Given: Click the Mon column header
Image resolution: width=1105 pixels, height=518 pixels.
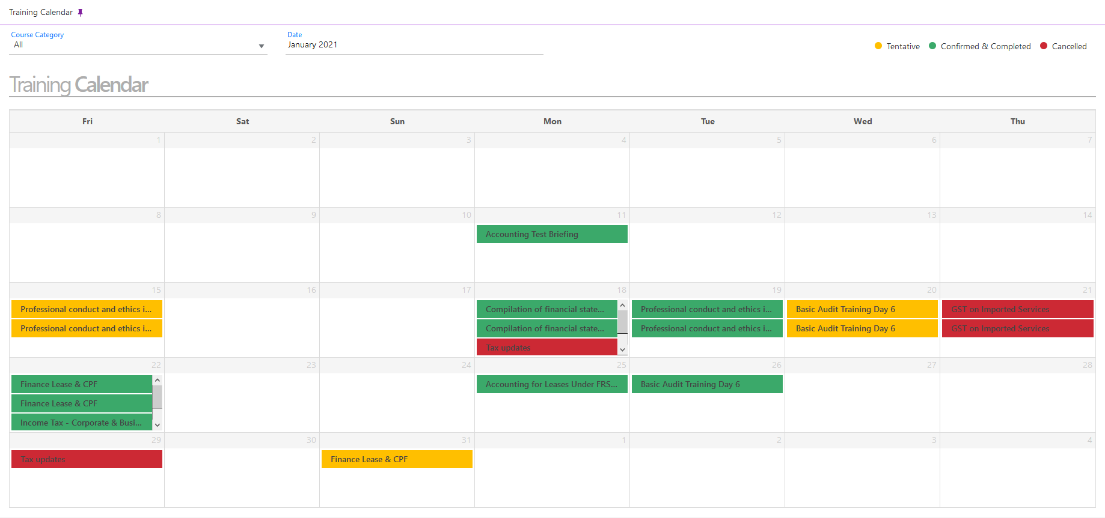Looking at the screenshot, I should point(552,121).
